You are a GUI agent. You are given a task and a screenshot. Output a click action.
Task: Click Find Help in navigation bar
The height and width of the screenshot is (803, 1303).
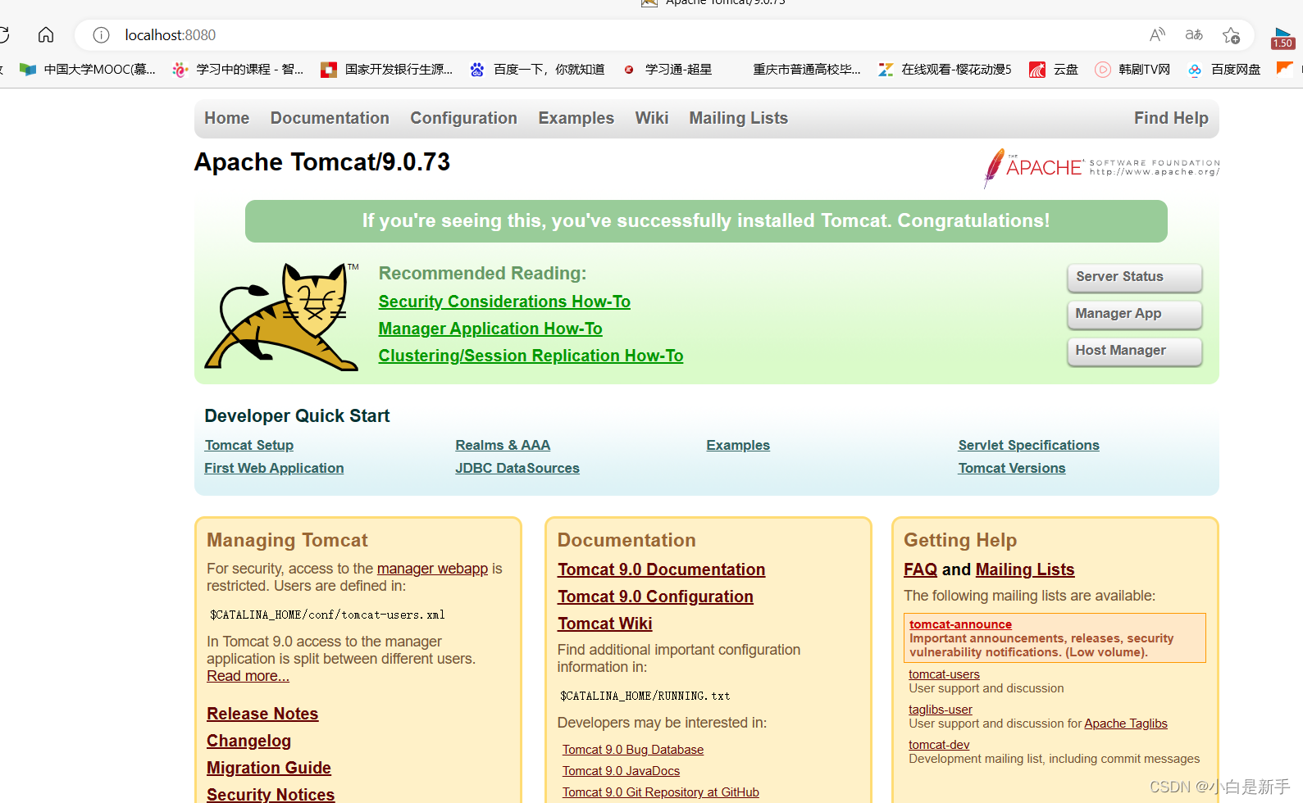coord(1171,118)
